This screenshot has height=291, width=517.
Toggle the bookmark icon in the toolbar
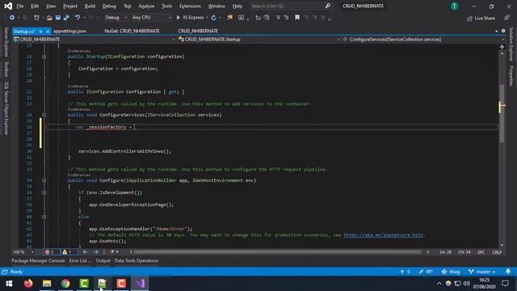(297, 18)
